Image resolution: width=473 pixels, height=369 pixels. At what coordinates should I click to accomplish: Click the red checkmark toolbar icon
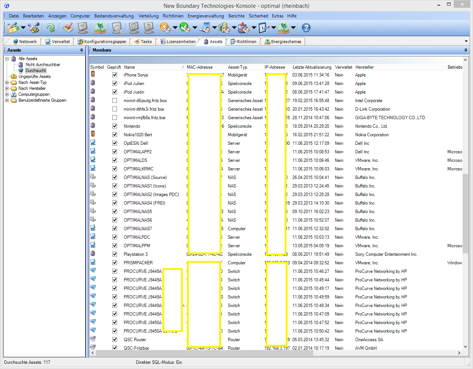tap(68, 28)
